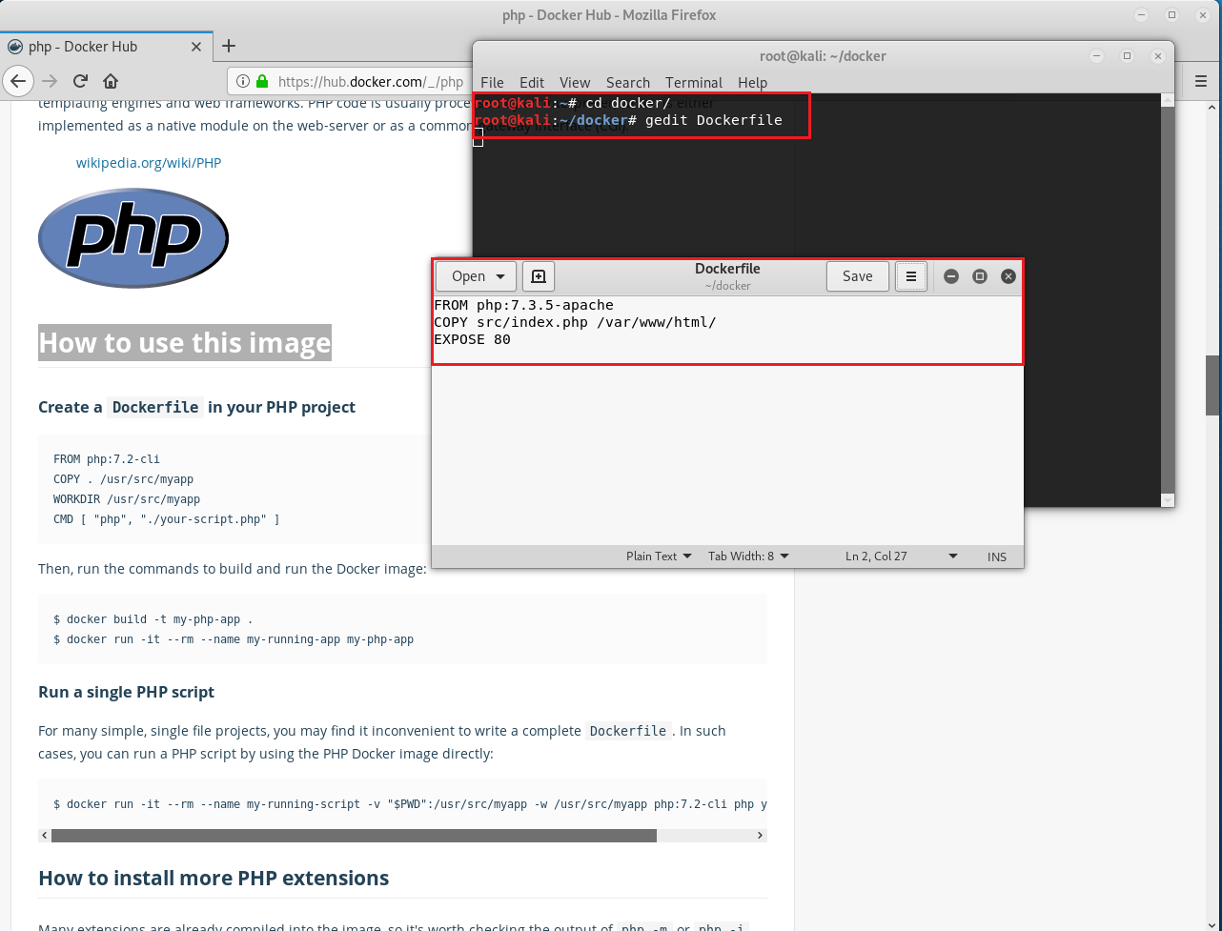The image size is (1222, 931).
Task: Click the PHP logo image
Action: [x=133, y=237]
